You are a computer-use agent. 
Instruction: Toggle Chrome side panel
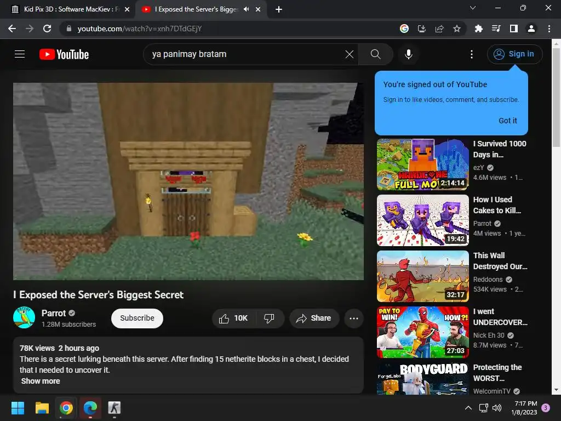(513, 29)
